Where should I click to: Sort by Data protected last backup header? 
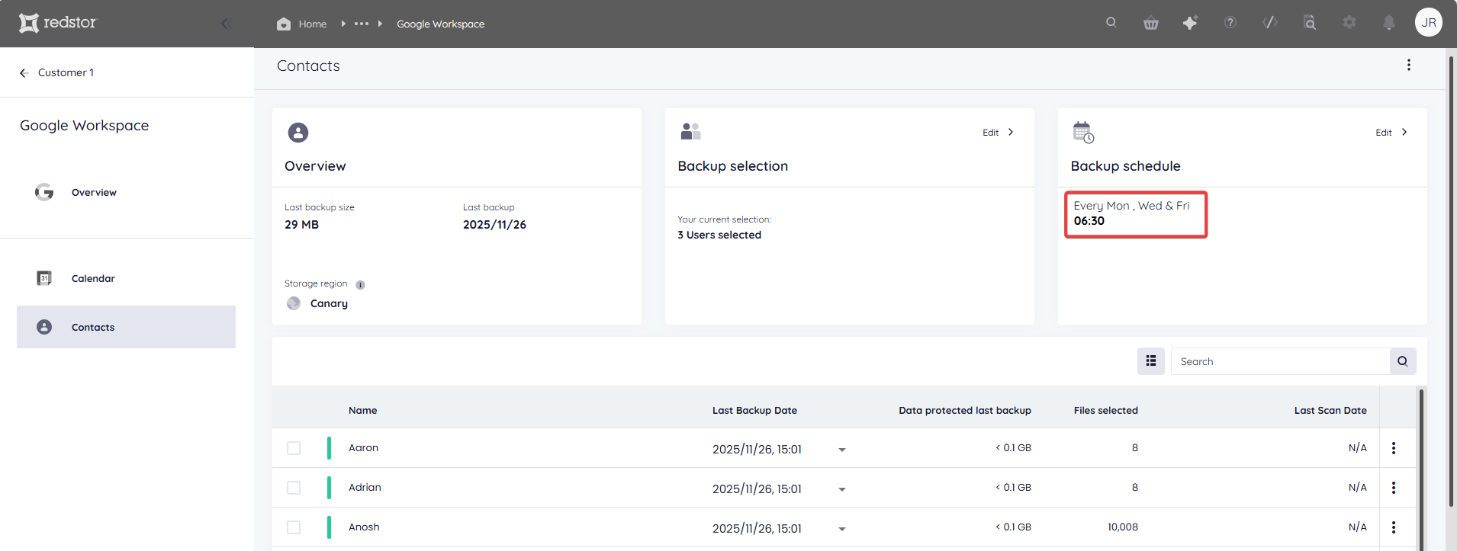pyautogui.click(x=965, y=410)
